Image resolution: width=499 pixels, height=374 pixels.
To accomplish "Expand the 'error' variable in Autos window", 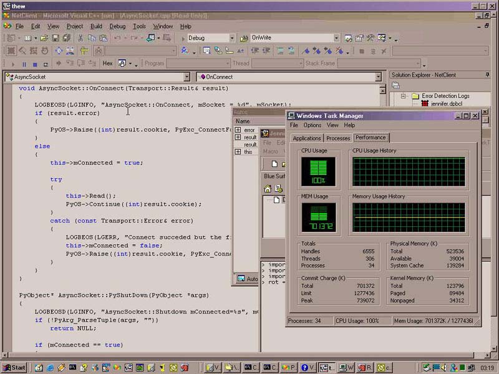I will [x=238, y=130].
